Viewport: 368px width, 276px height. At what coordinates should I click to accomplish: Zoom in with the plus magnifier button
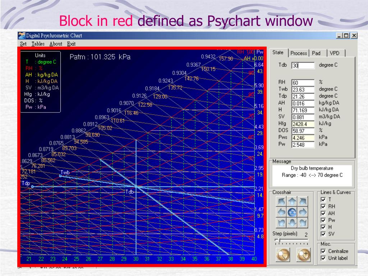[x=303, y=255]
